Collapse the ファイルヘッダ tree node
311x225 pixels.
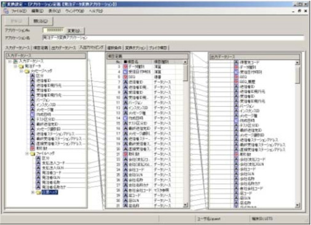pos(27,153)
